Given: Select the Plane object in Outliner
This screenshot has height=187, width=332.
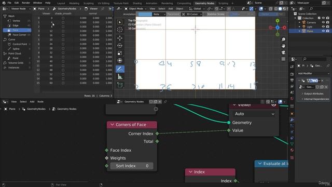Looking at the screenshot, I should (x=310, y=31).
